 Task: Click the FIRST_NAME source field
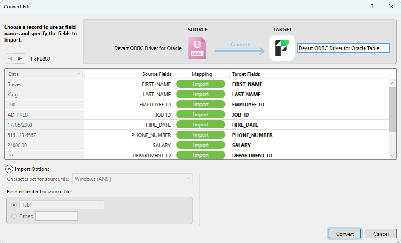click(x=156, y=84)
